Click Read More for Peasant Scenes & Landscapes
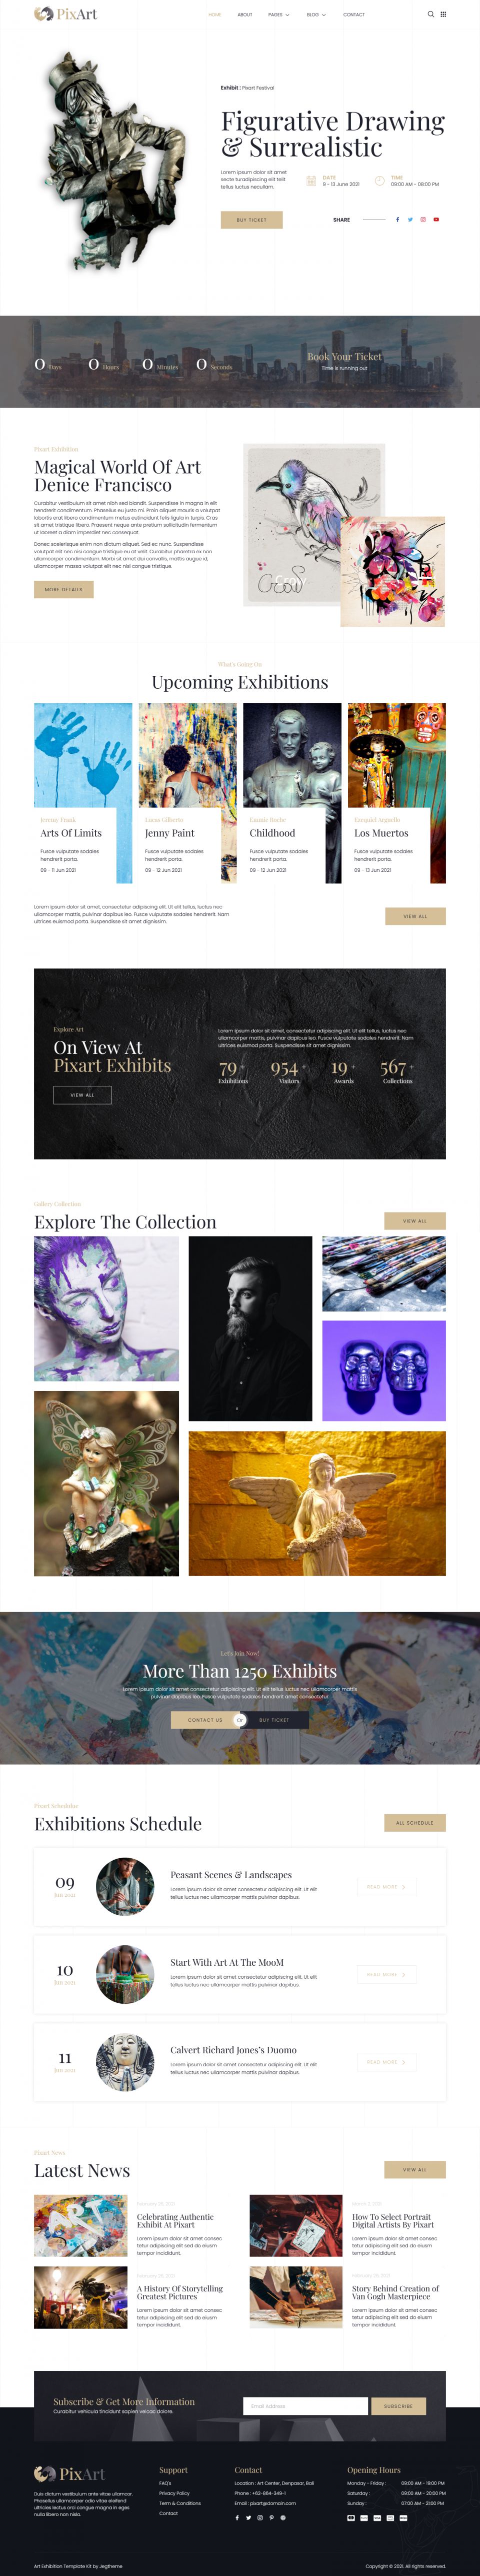 [387, 1886]
